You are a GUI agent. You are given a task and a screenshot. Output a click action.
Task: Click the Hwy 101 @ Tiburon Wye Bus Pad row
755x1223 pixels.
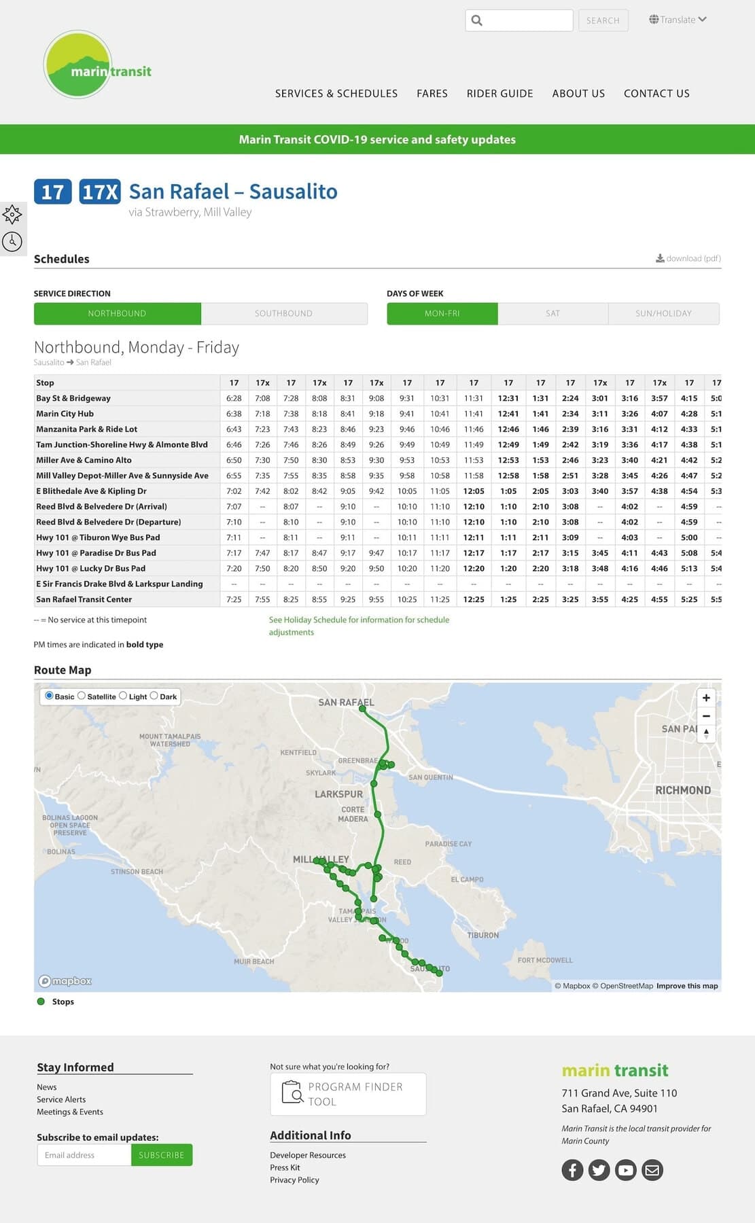point(377,537)
